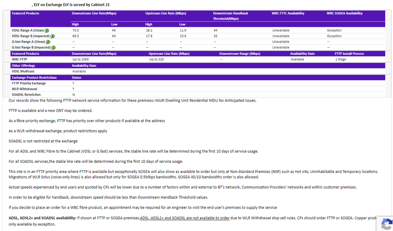393x231 pixels.
Task: Click 'Exception' SOGEA value for VDSL Range A
Action: click(x=334, y=30)
